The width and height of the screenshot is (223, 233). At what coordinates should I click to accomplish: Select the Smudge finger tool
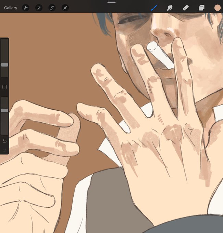(170, 8)
